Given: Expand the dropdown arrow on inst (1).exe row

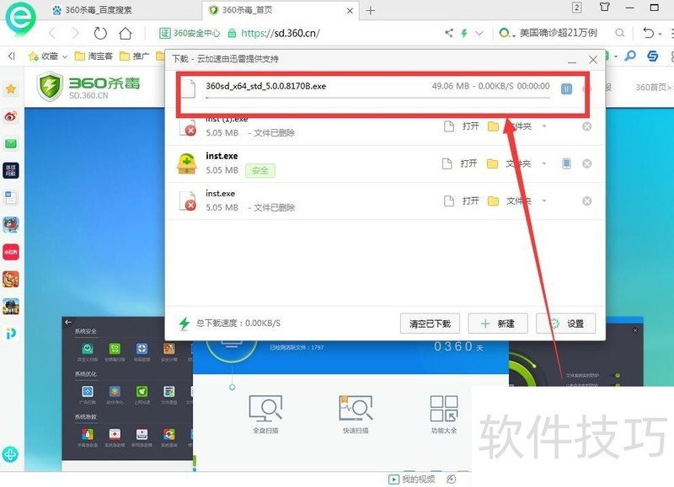Looking at the screenshot, I should (x=544, y=126).
